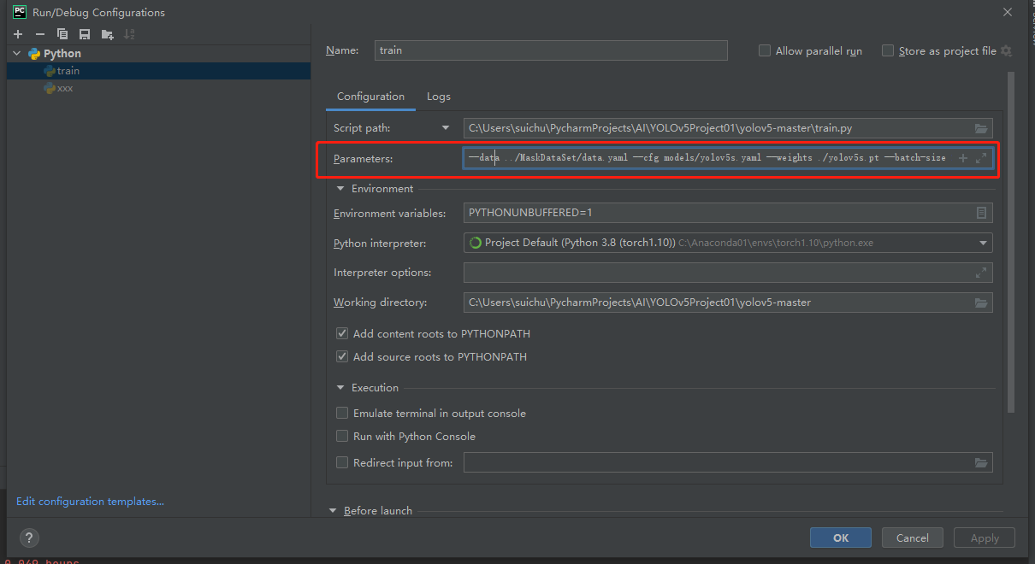Image resolution: width=1035 pixels, height=564 pixels.
Task: Open the Python interpreter dropdown
Action: 983,244
